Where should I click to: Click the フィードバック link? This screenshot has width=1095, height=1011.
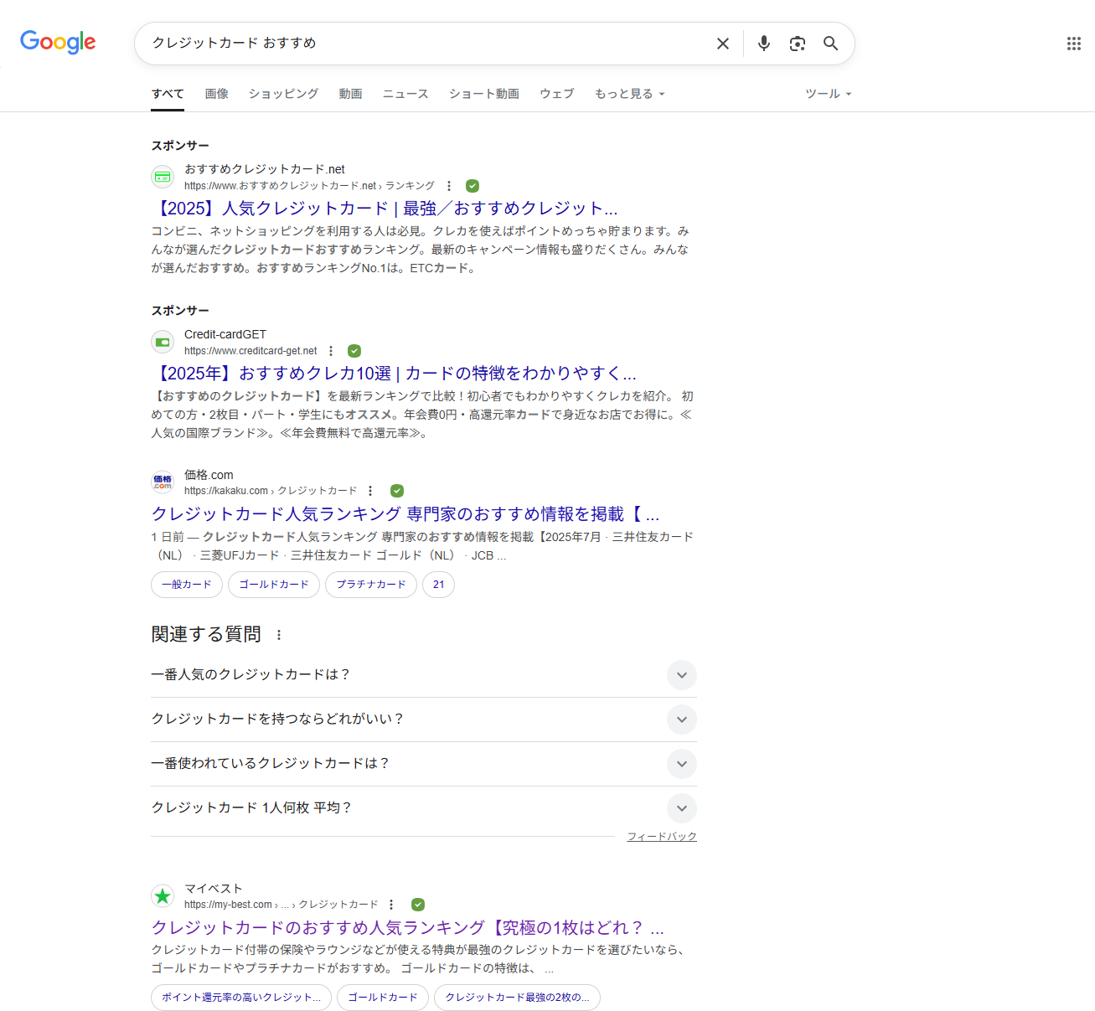[x=662, y=837]
